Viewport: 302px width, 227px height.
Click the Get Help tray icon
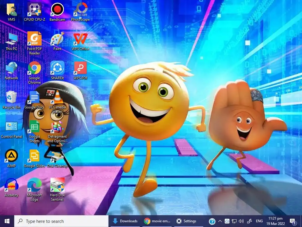click(x=212, y=221)
